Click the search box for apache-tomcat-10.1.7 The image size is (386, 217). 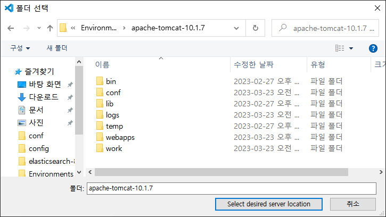coord(325,28)
